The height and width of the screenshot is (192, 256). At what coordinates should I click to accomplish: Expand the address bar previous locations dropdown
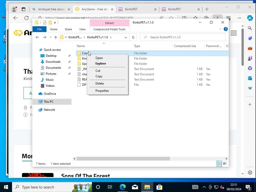pos(125,37)
